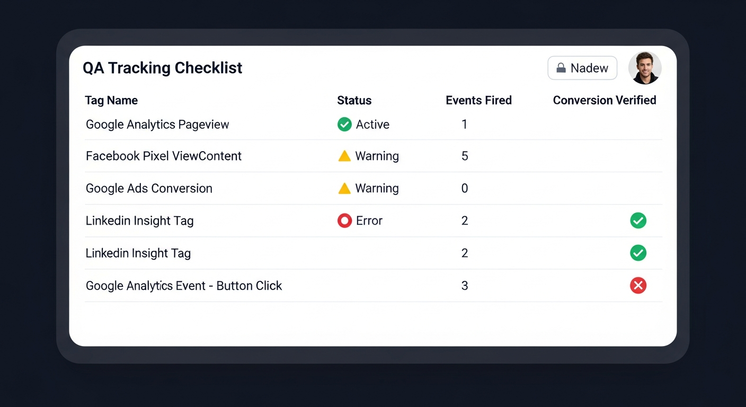This screenshot has height=407, width=746.
Task: Click the events fired count for Facebook Pixel ViewContent
Action: click(x=465, y=156)
